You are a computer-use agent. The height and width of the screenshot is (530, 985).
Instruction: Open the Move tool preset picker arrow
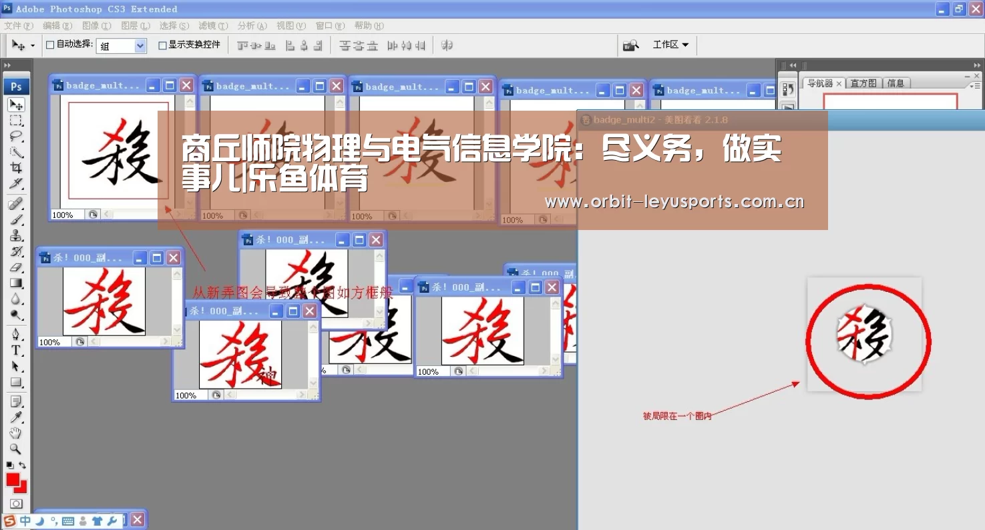[x=33, y=46]
